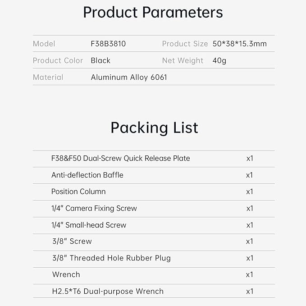Click the x1 quantity beside Wrench
This screenshot has width=306, height=306.
point(250,274)
